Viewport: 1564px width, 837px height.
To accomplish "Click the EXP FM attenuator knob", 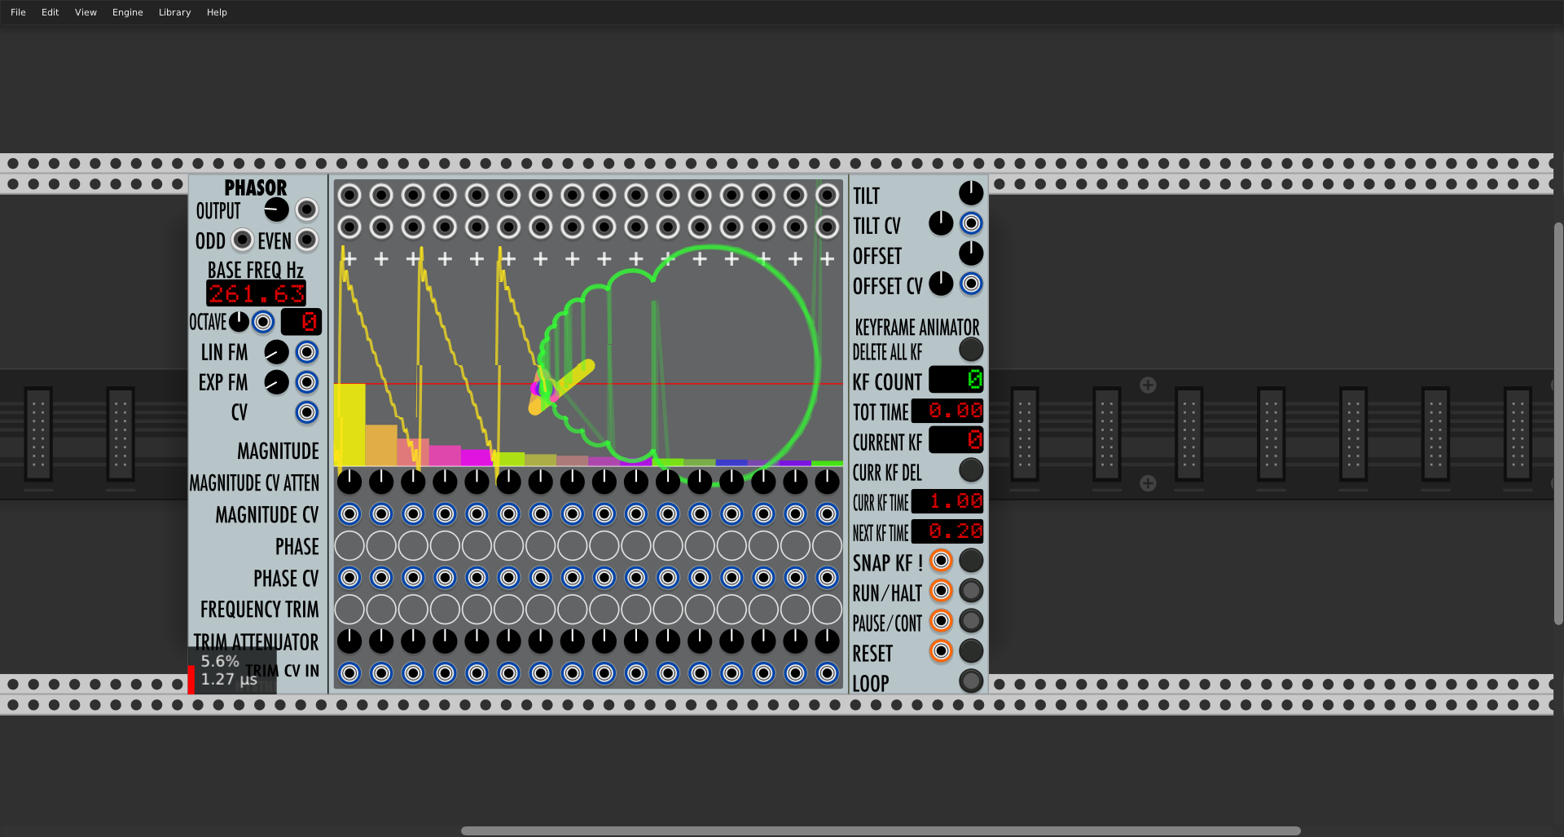I will (x=276, y=382).
